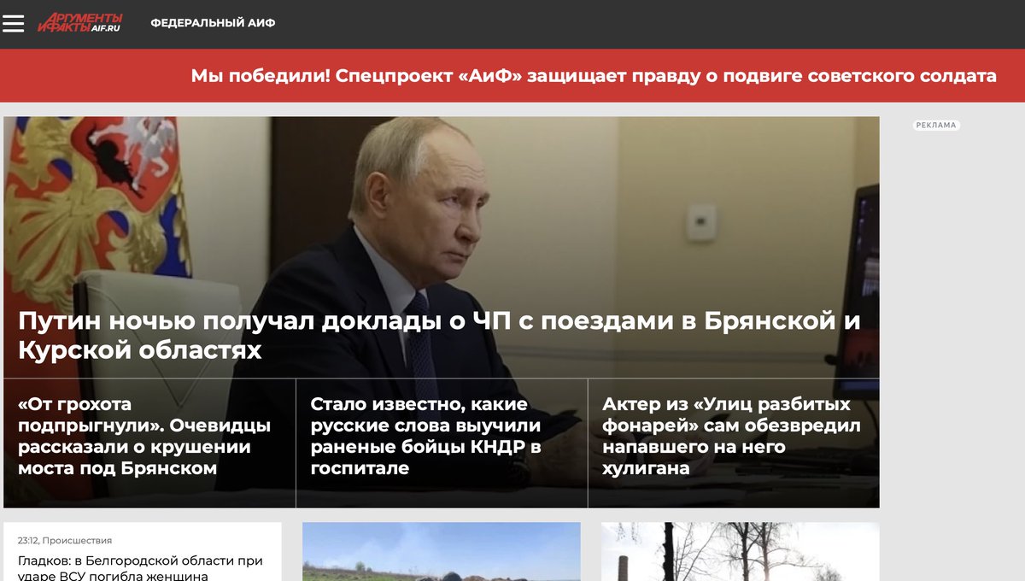This screenshot has width=1025, height=581.
Task: Open the Гладков Belgorod region news headline
Action: click(140, 568)
